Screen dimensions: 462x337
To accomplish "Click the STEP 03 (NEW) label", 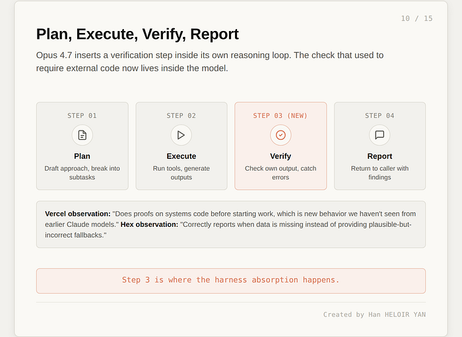I will tap(280, 115).
